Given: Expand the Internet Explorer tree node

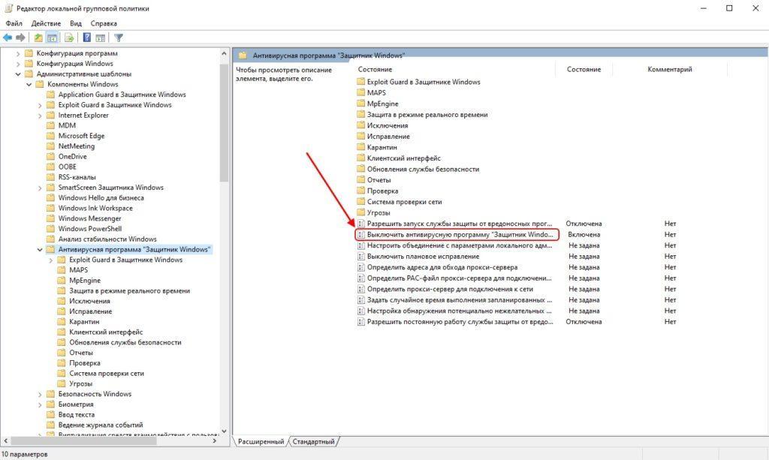Looking at the screenshot, I should [x=40, y=116].
